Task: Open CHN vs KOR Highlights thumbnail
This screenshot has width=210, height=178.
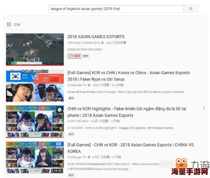Action: point(35,122)
